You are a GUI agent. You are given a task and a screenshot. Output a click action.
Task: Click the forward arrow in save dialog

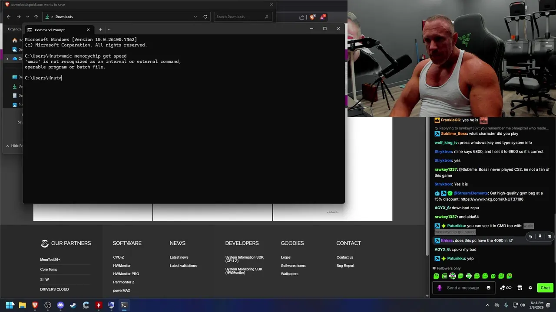click(18, 16)
